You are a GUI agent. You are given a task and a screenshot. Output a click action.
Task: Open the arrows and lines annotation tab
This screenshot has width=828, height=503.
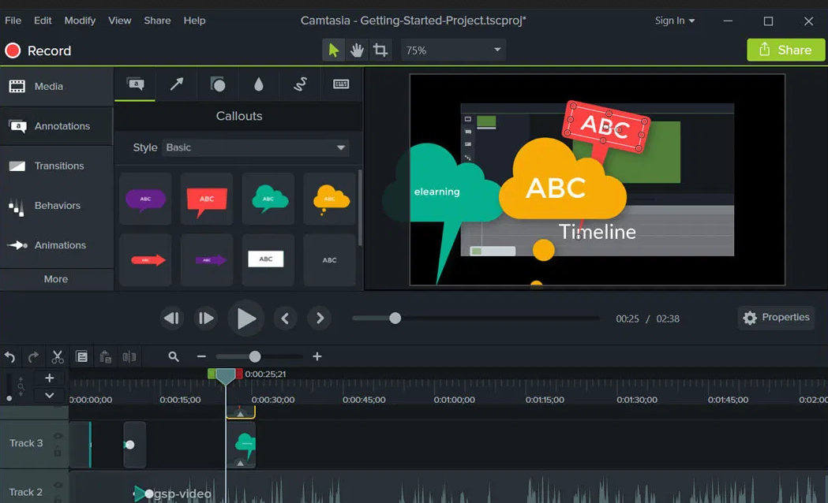point(177,84)
